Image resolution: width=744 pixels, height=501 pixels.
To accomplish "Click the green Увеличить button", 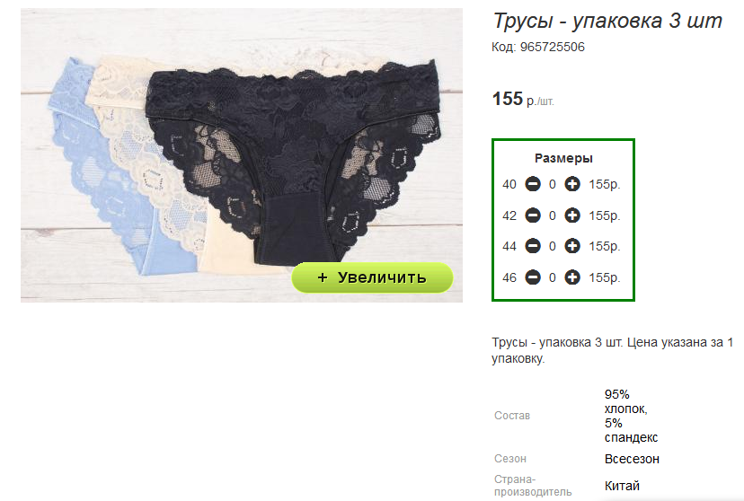I will click(x=372, y=277).
